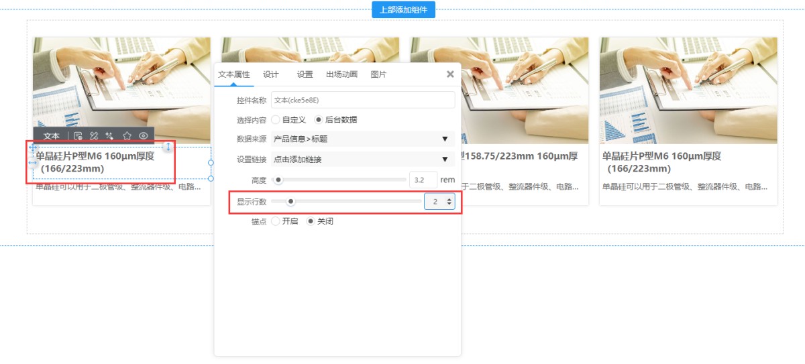This screenshot has height=364, width=805.
Task: Click the upper circular handle on the text box right edge
Action: point(211,162)
